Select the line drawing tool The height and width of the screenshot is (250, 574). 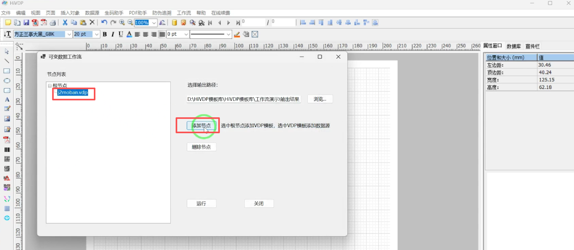(x=7, y=61)
